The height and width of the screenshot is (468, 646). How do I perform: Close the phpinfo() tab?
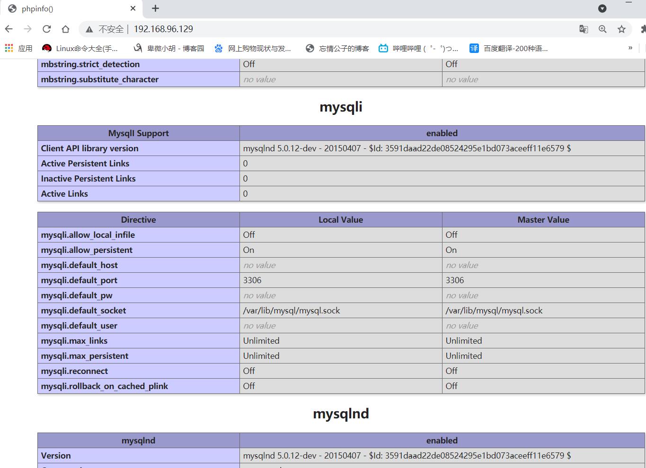pyautogui.click(x=133, y=9)
